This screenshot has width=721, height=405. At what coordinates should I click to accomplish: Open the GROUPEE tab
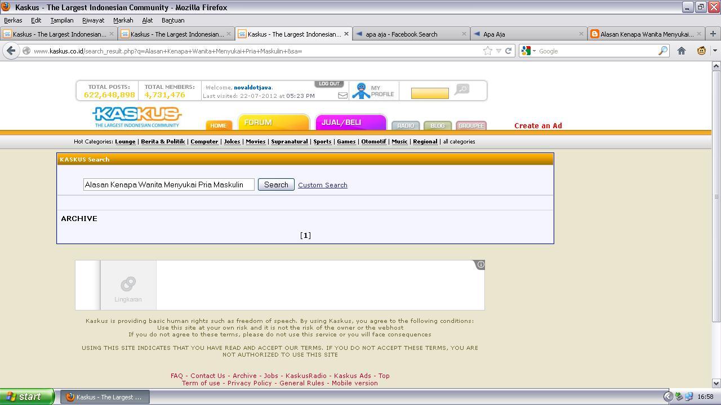(x=471, y=125)
